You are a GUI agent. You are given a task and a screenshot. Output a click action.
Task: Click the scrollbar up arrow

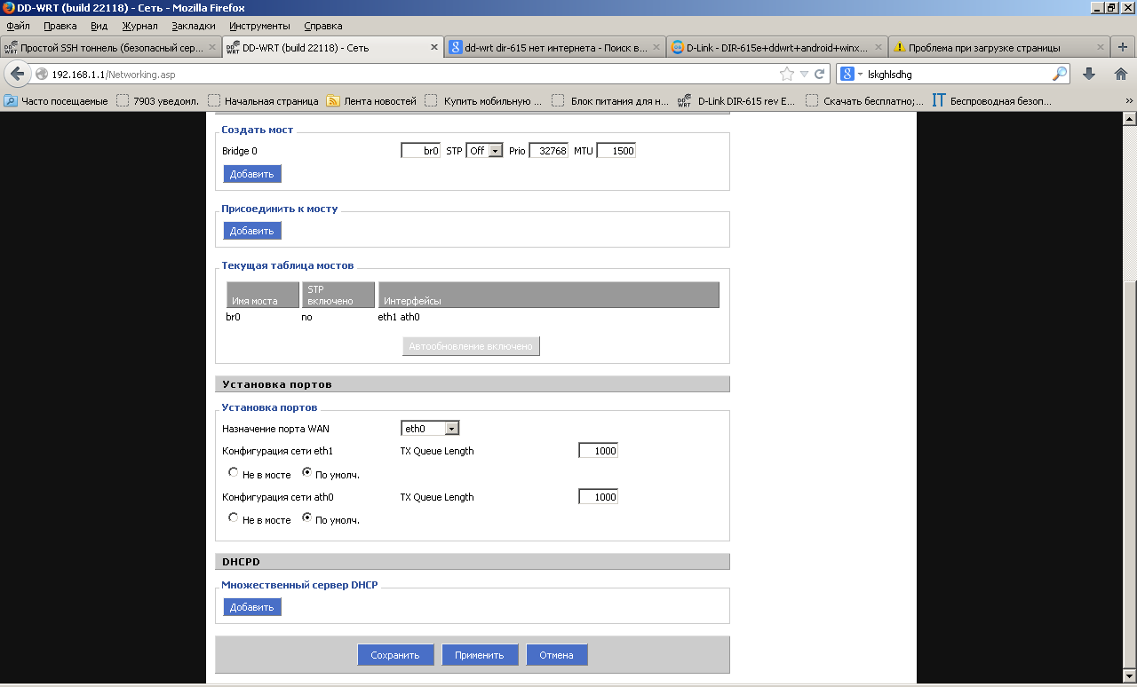coord(1129,118)
